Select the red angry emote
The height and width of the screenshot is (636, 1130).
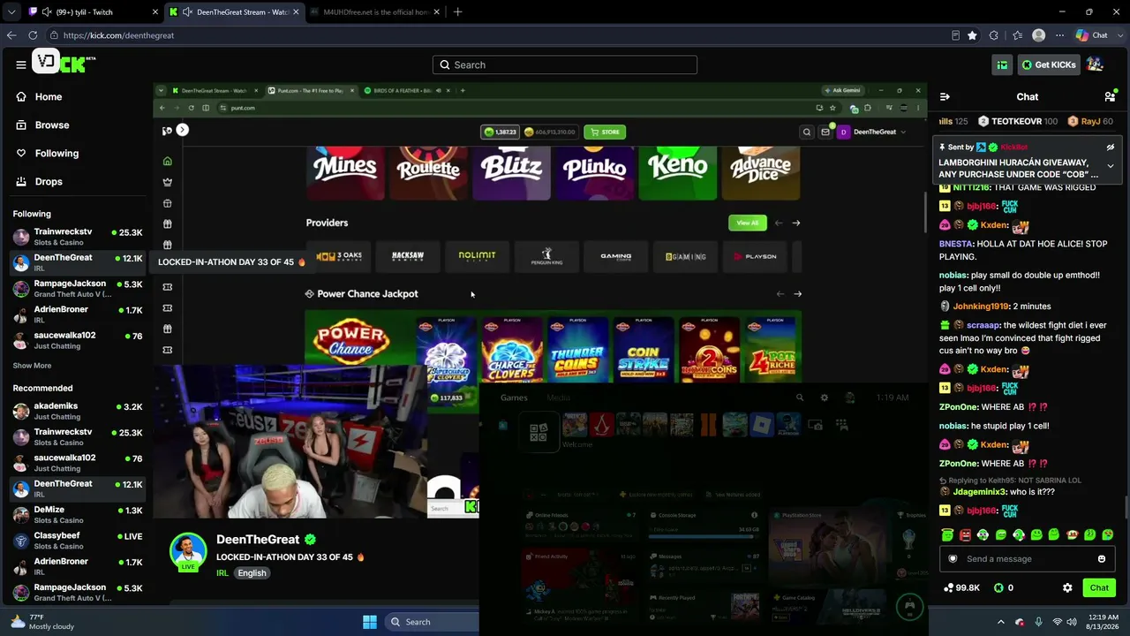coord(965,534)
